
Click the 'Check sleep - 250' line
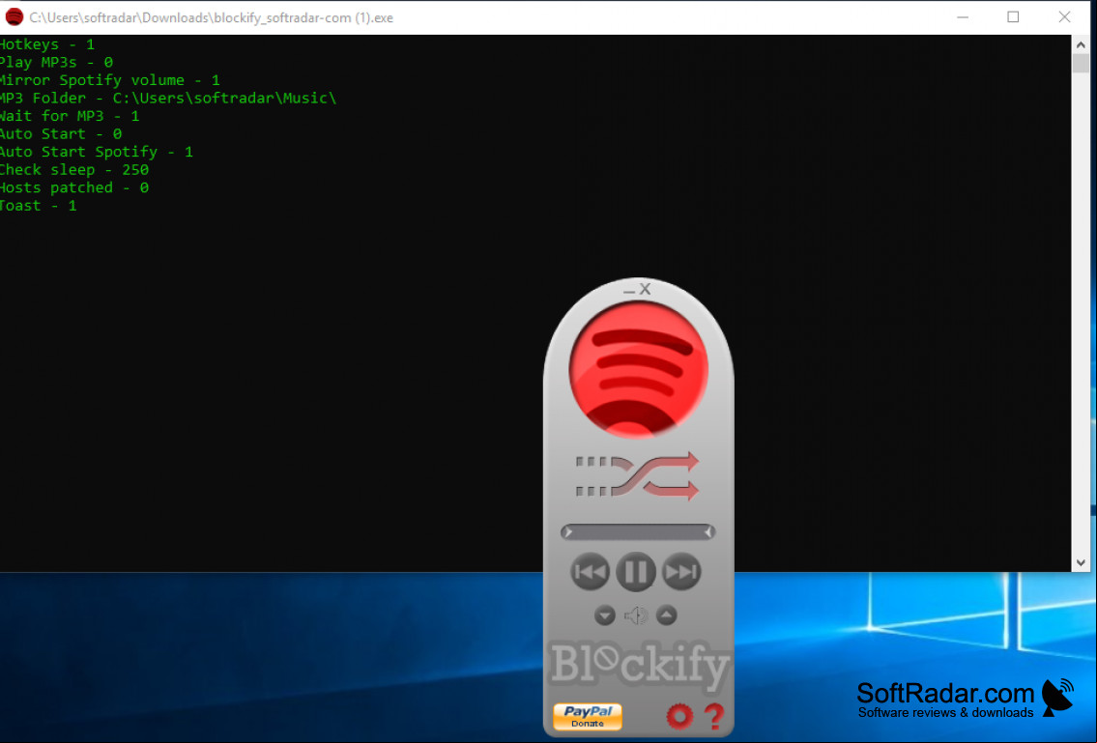pyautogui.click(x=74, y=170)
